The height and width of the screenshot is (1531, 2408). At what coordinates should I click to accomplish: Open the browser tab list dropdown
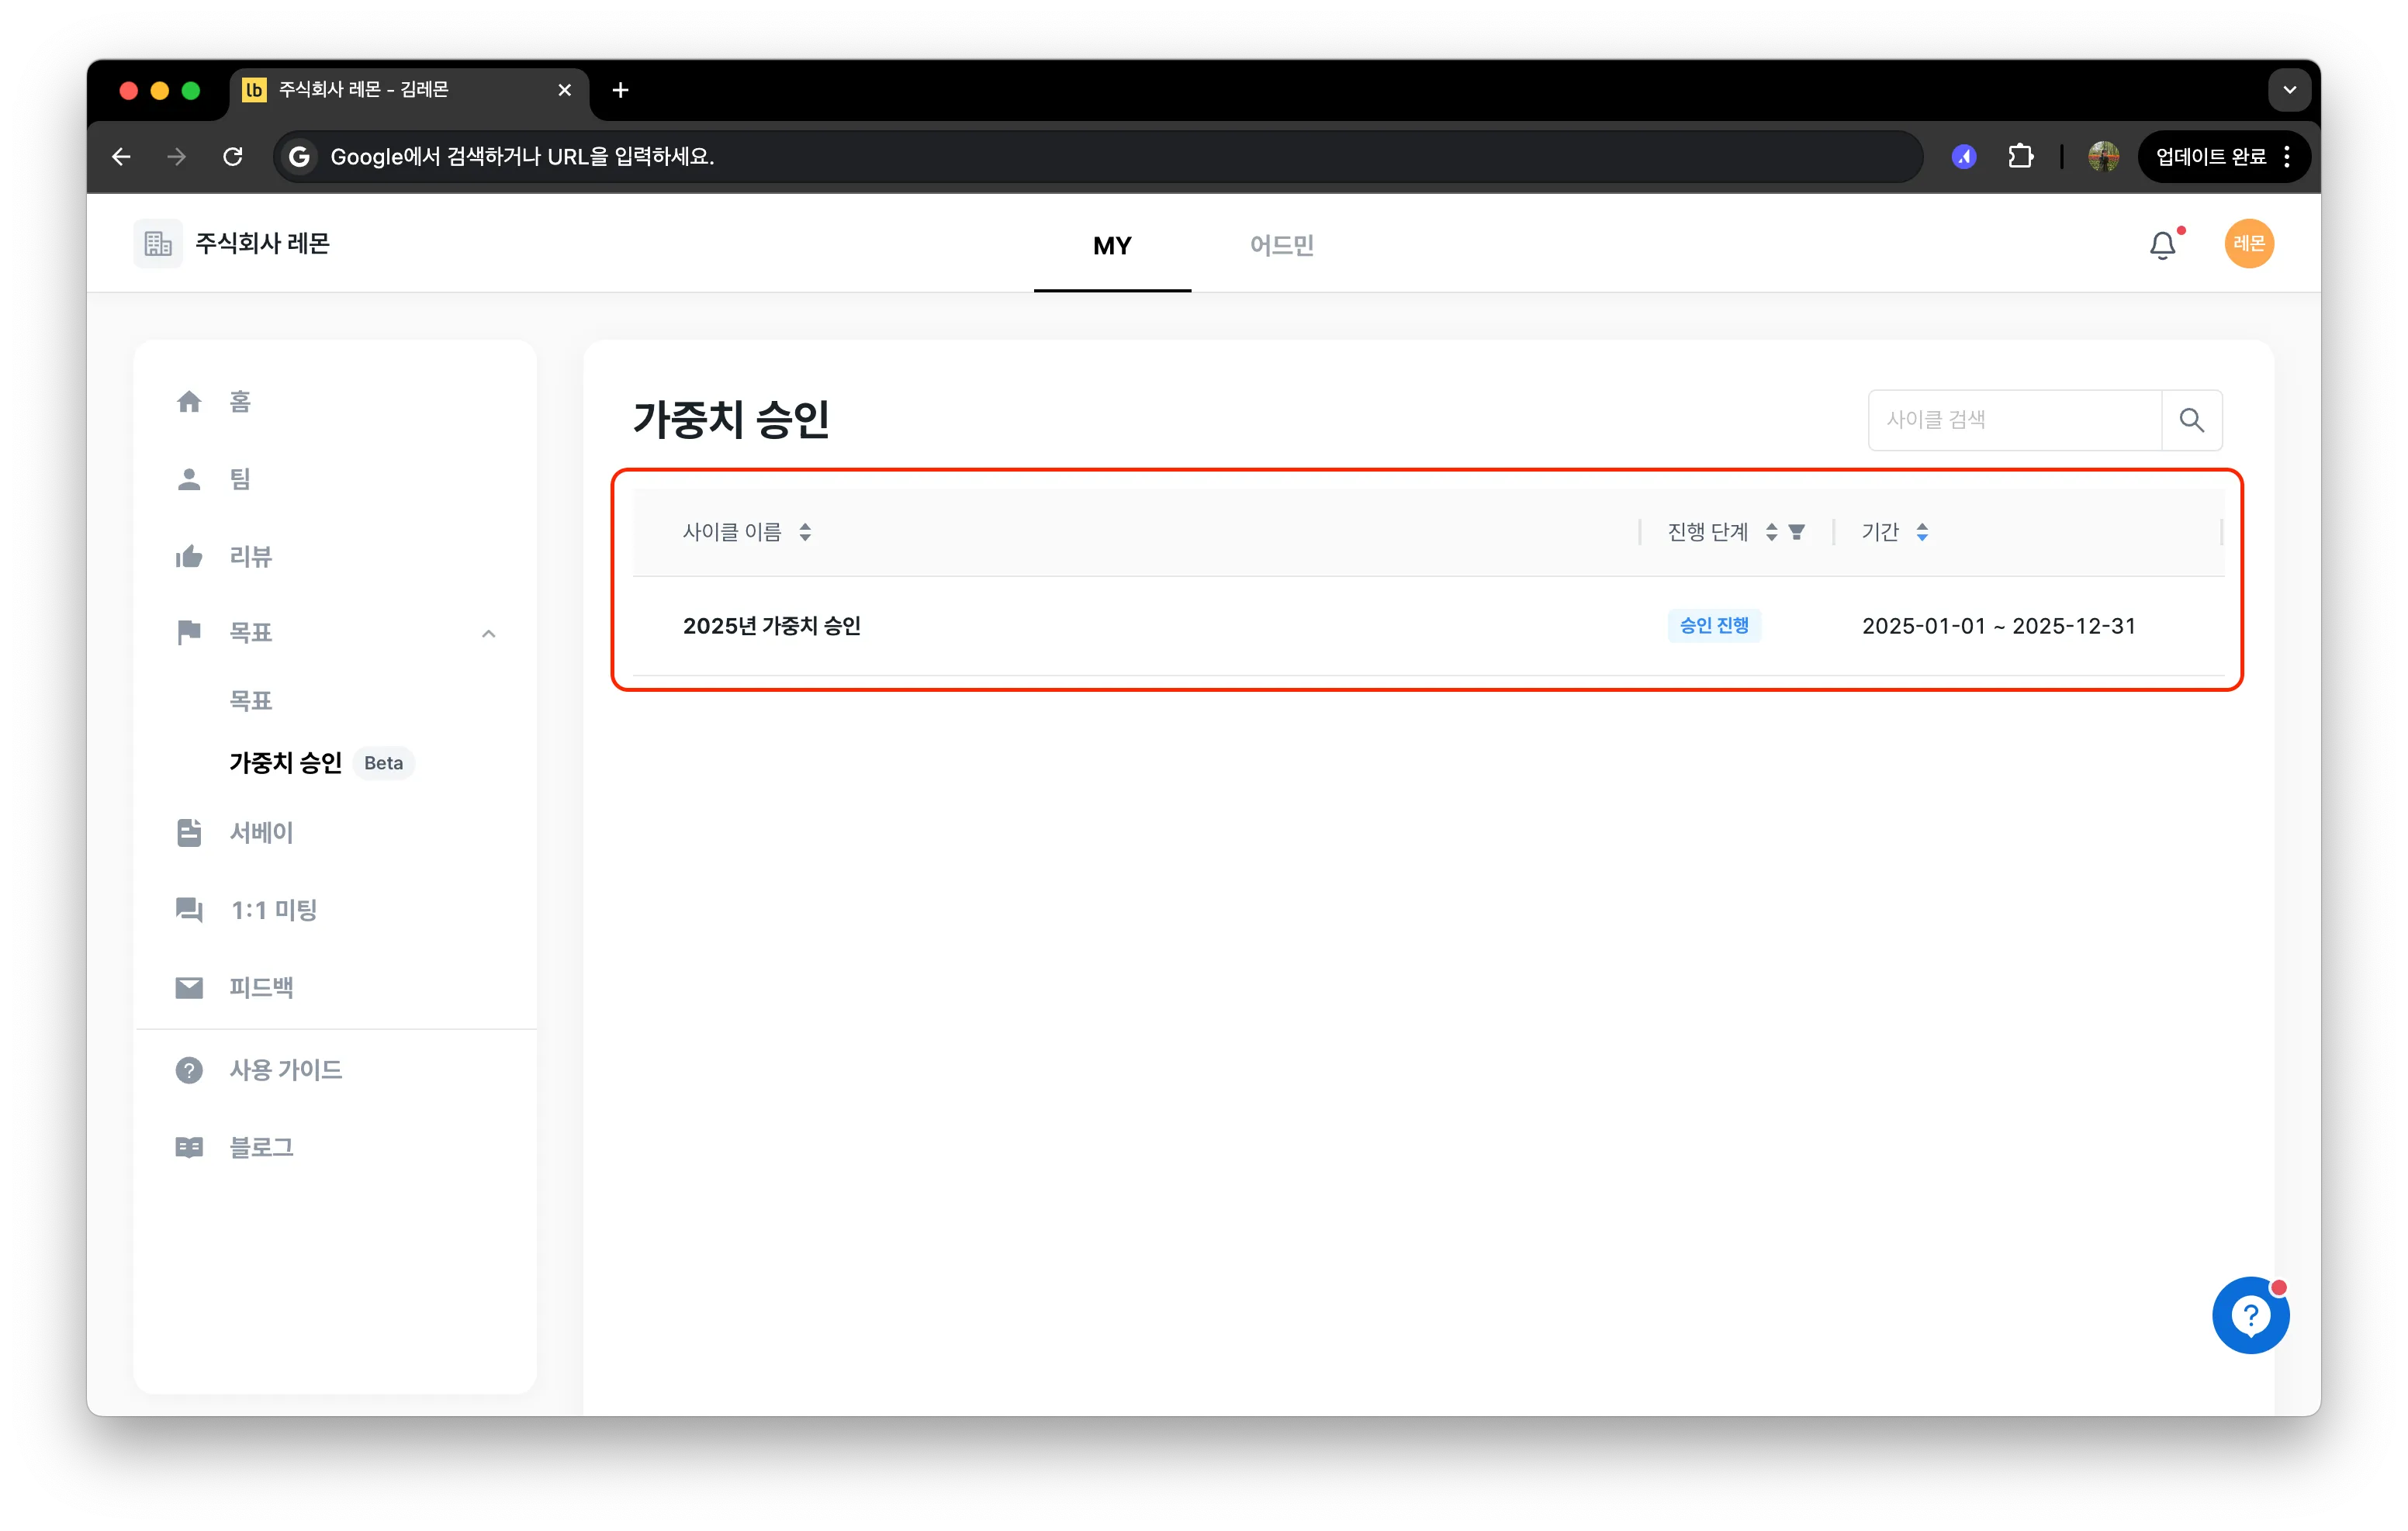click(2289, 90)
